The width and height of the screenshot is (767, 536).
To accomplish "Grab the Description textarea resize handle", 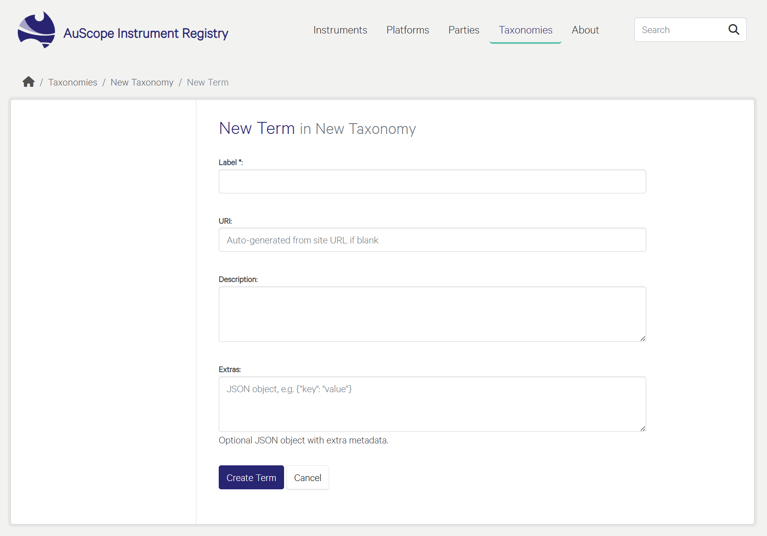I will [x=643, y=338].
